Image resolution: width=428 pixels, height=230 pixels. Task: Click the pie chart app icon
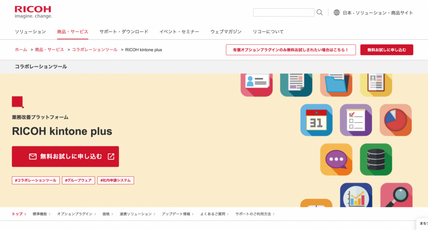pos(395,120)
